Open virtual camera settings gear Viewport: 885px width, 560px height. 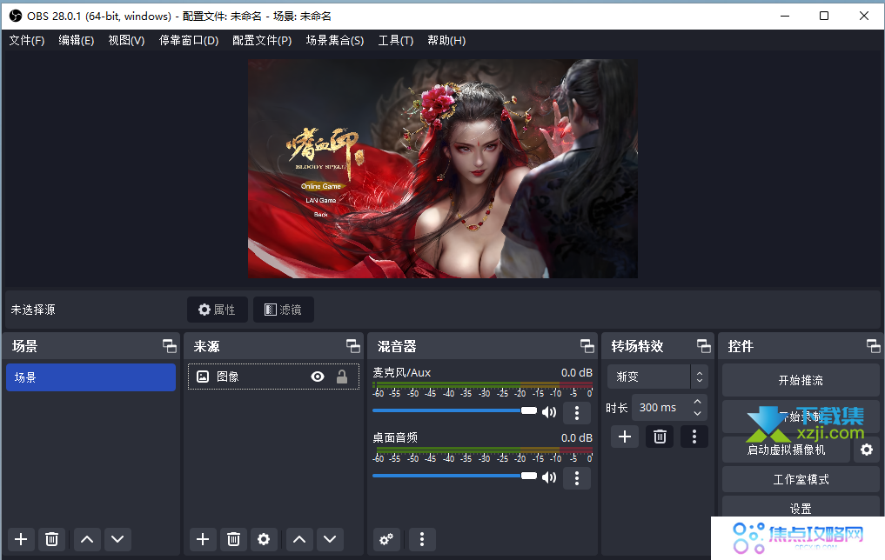click(867, 450)
